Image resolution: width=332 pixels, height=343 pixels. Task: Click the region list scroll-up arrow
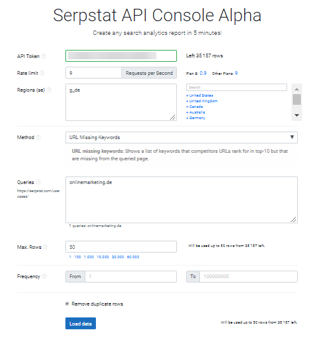296,89
